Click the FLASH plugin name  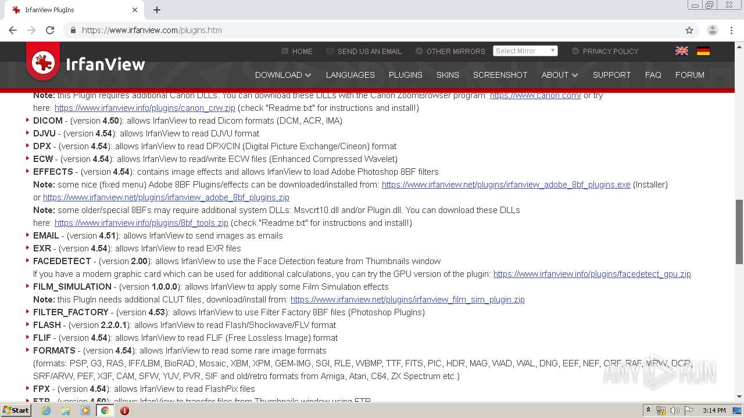click(x=47, y=325)
